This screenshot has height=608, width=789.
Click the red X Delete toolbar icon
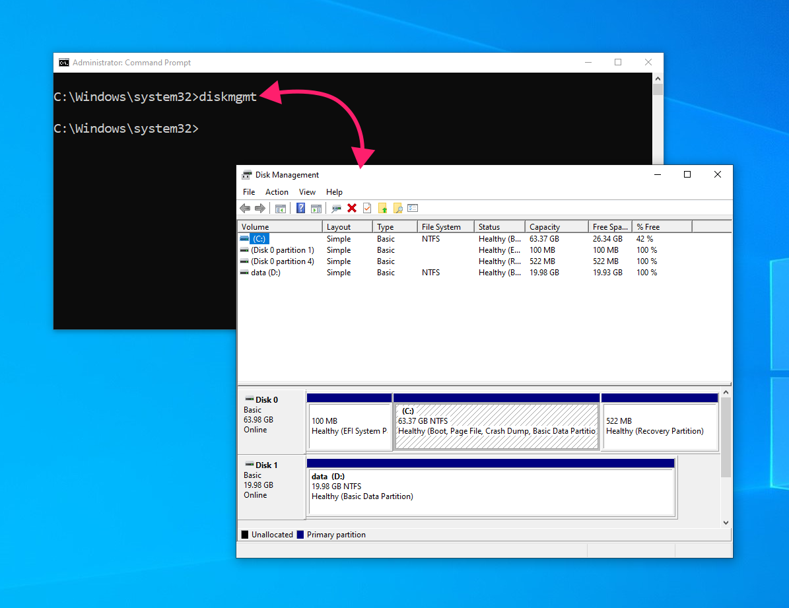point(352,208)
